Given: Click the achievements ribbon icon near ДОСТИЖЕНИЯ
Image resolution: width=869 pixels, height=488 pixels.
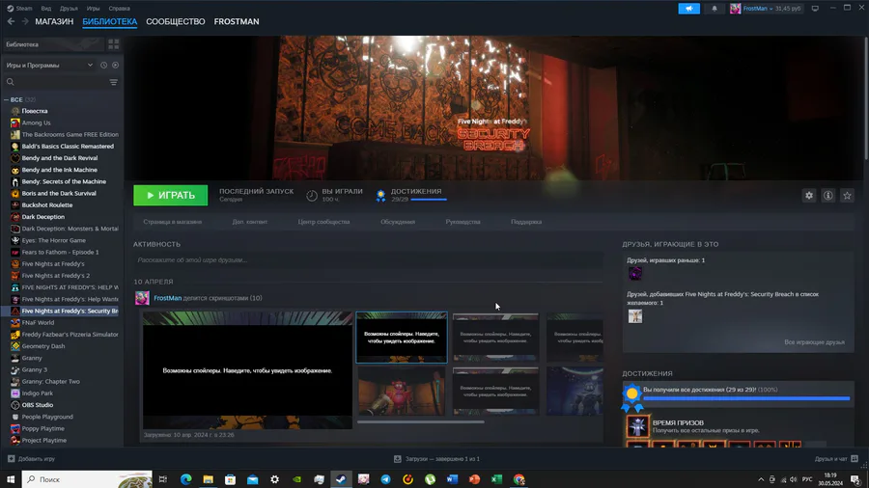Looking at the screenshot, I should (380, 196).
